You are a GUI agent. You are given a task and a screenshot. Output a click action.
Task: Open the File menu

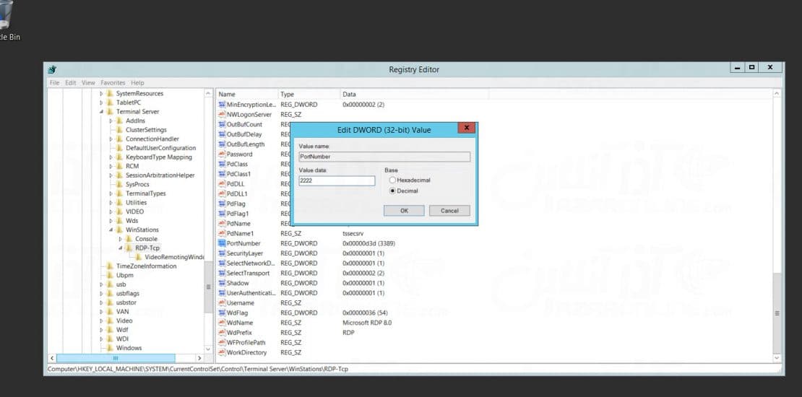point(55,83)
